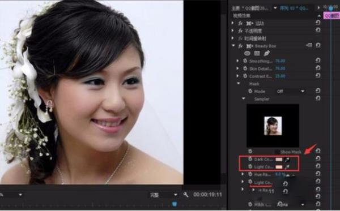Image resolution: width=340 pixels, height=211 pixels.
Task: Click the Contrast Enhance value
Action: point(280,76)
